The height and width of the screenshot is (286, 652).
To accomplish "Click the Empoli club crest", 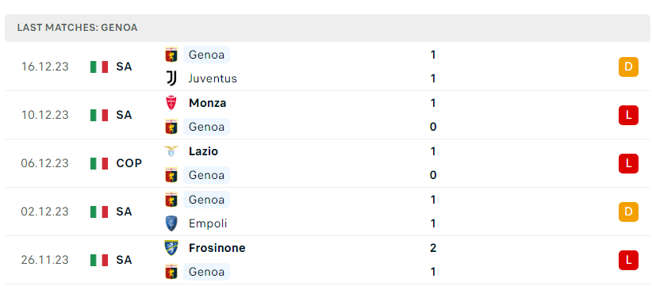I will (171, 223).
